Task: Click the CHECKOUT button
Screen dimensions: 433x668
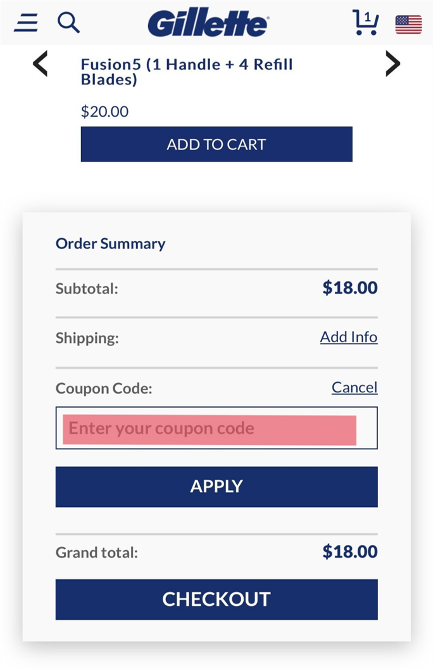Action: pyautogui.click(x=216, y=599)
